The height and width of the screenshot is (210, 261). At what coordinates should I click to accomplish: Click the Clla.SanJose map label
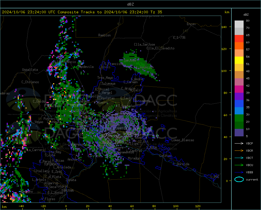click(144, 44)
